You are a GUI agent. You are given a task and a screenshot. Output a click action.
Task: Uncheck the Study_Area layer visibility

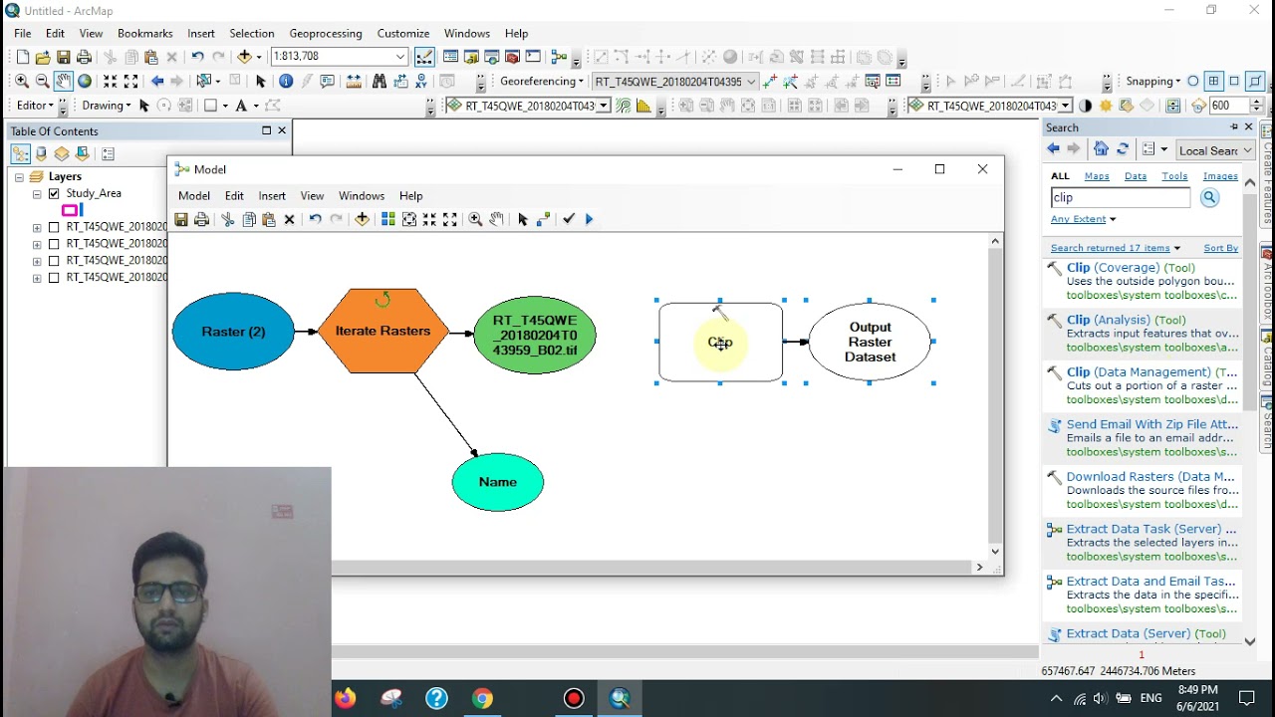pyautogui.click(x=54, y=193)
